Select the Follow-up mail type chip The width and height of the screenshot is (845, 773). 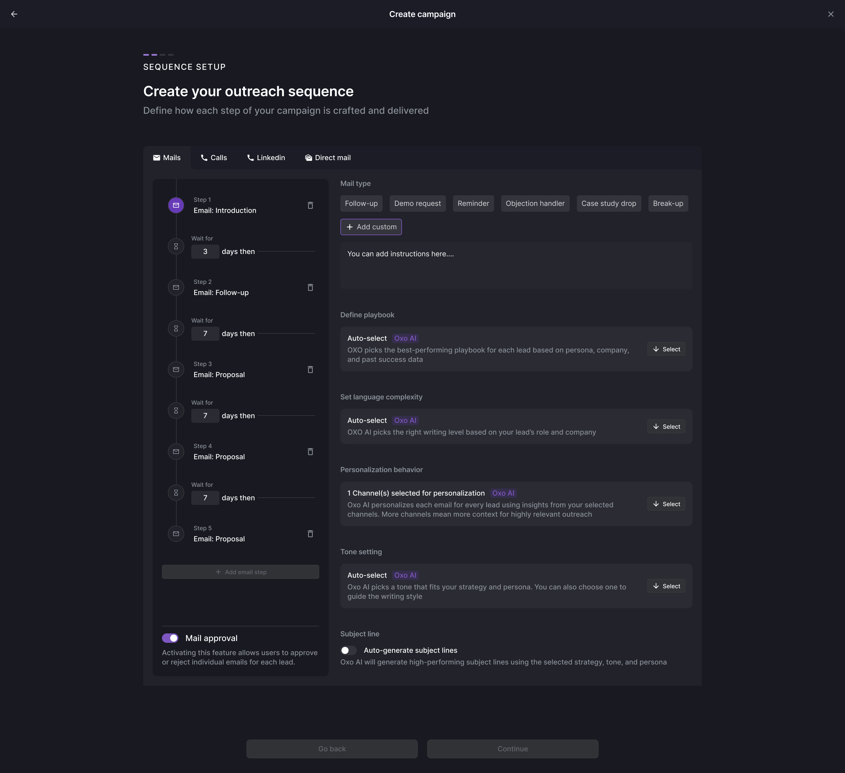click(x=361, y=204)
